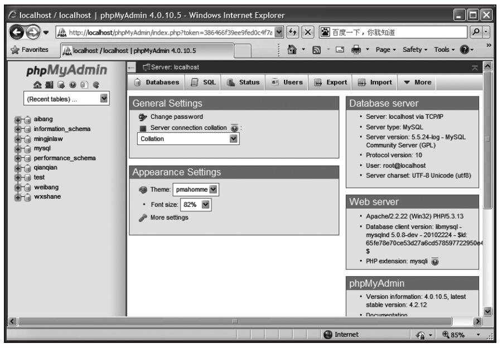502x348 pixels.
Task: Switch to the Export tab
Action: pos(330,83)
